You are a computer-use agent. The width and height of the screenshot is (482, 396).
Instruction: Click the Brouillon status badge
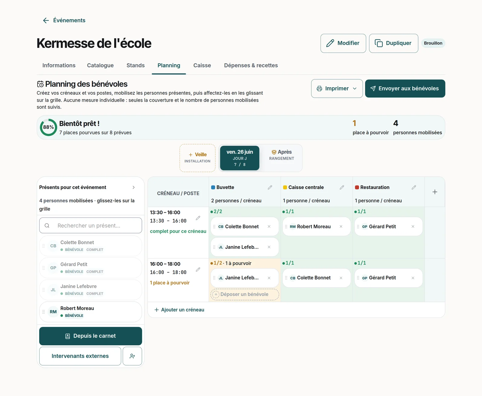point(433,43)
